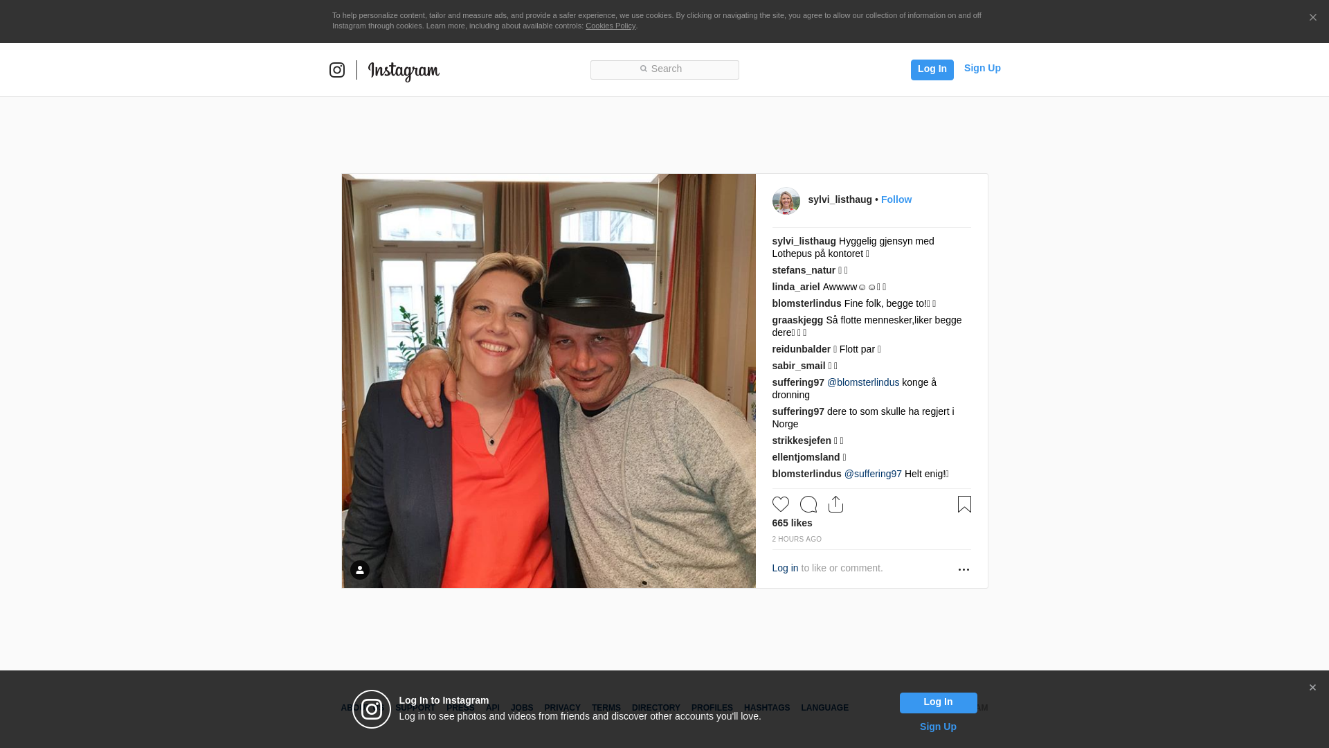Viewport: 1329px width, 748px height.
Task: Click sylvi_listhaug username in post header
Action: (x=840, y=199)
